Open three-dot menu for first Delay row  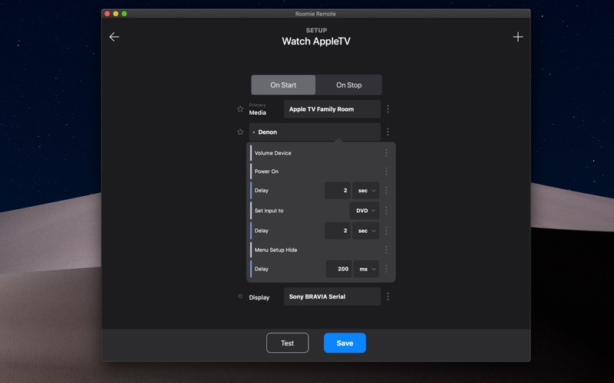[386, 190]
